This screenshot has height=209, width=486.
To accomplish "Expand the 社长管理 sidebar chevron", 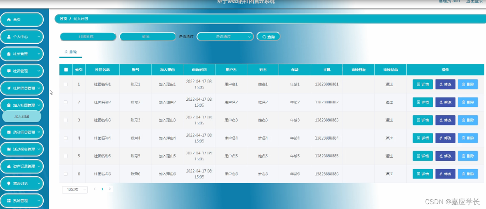I will 39,54.
